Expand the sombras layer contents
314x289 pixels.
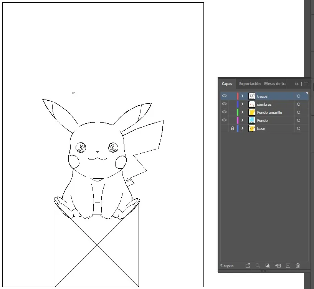[x=242, y=104]
